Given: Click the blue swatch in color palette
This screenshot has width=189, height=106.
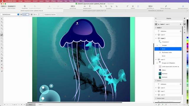Looking at the screenshot, I should [188, 38].
